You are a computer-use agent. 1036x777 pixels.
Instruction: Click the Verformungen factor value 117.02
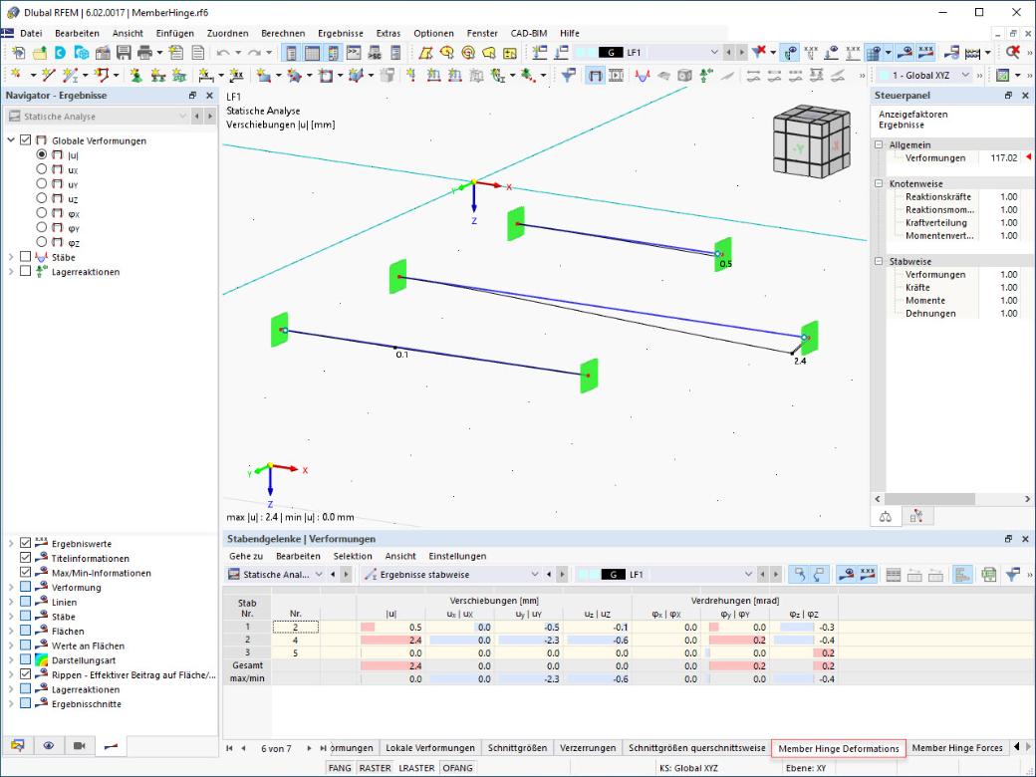click(1004, 158)
